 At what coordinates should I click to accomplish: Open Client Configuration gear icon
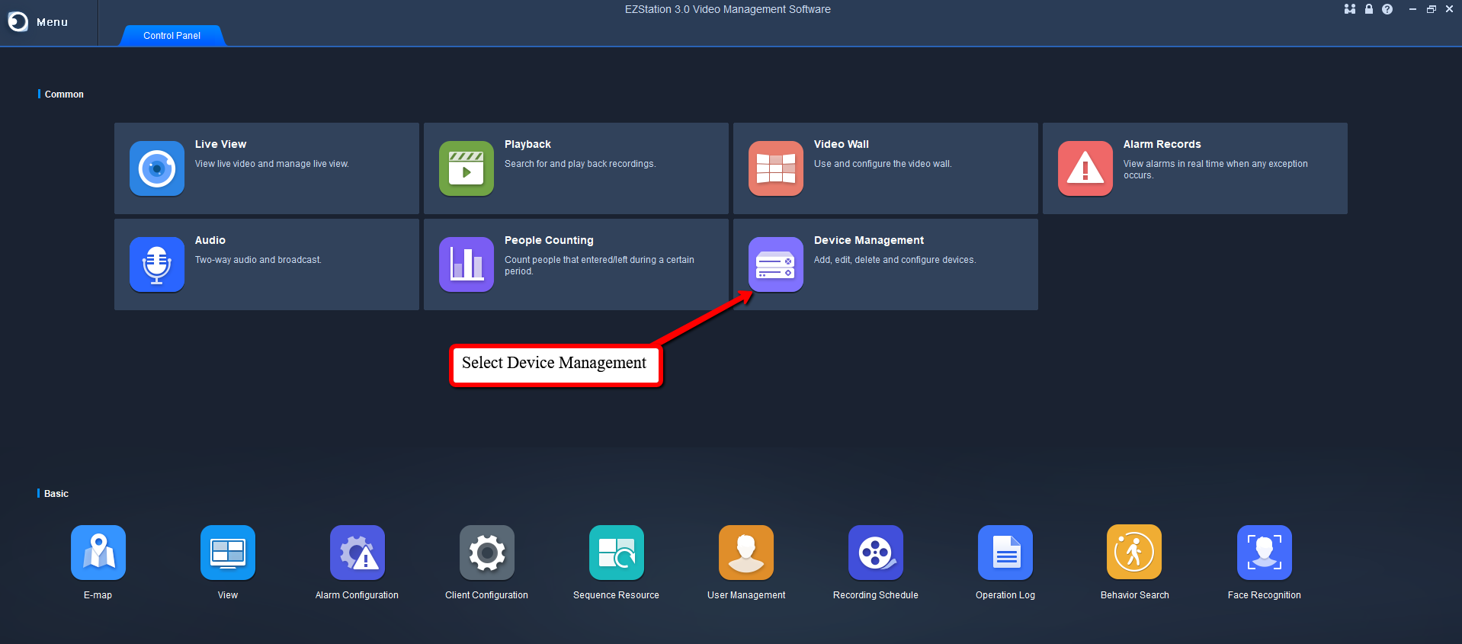(487, 553)
